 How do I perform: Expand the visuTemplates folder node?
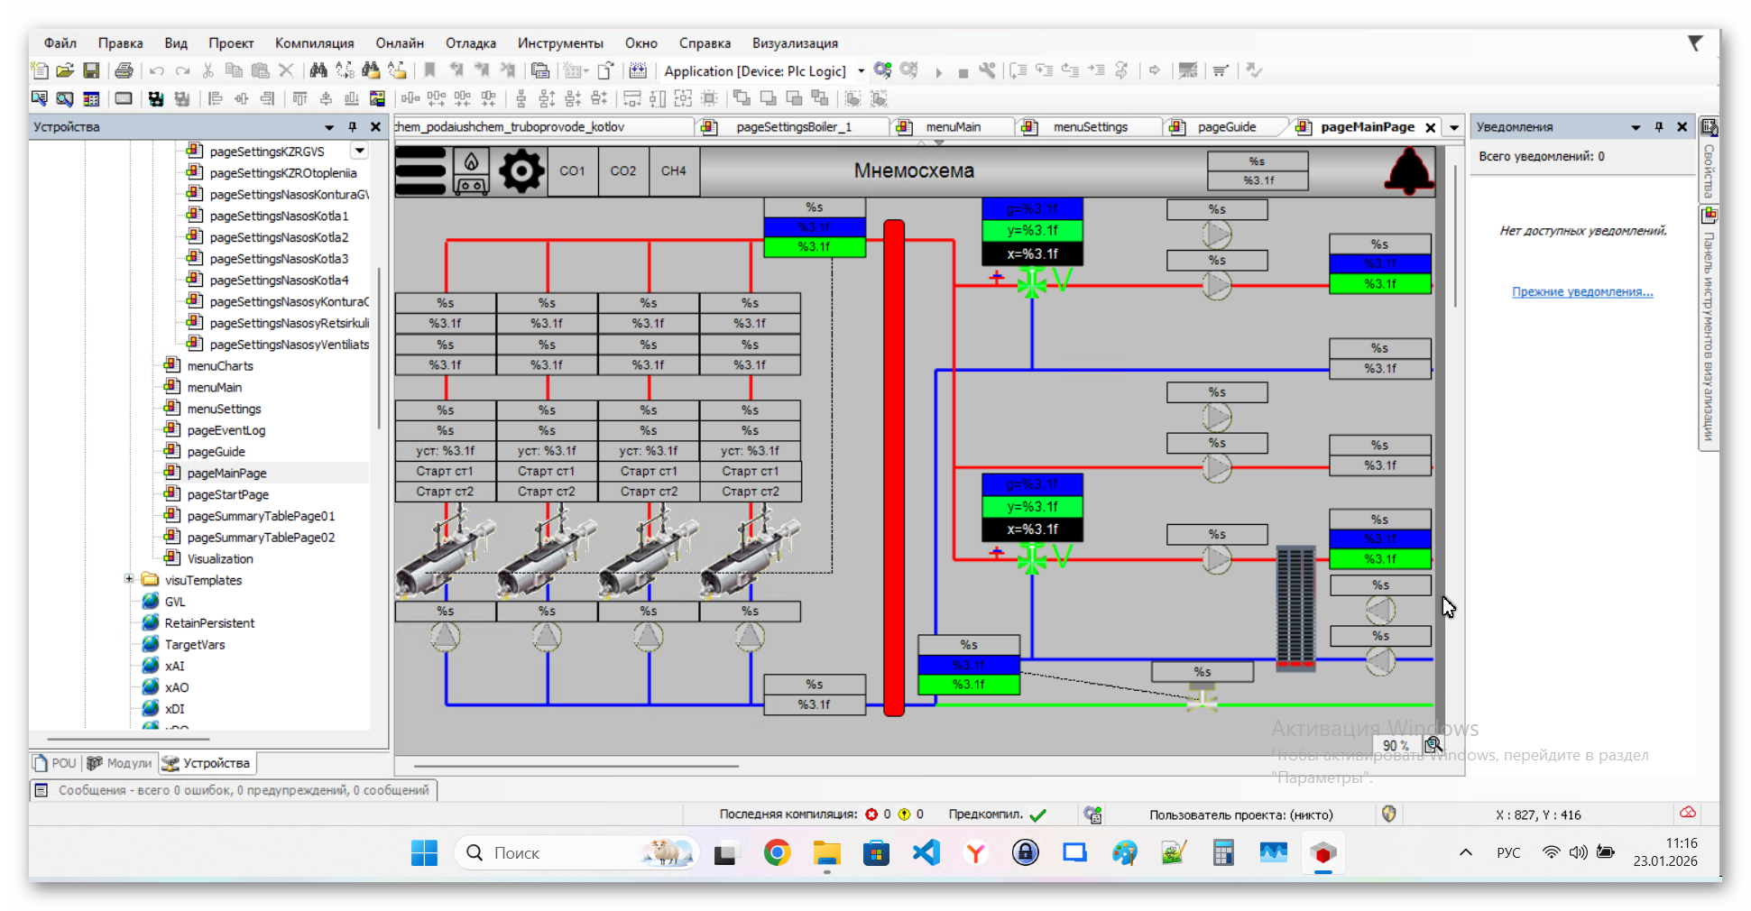(129, 579)
